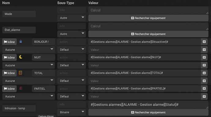Click Rechercher équipement for the Intrusion - temp row
The image size is (211, 117).
pos(148,112)
